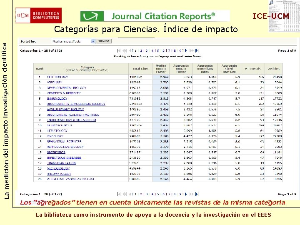Screen dimensions: 300x225
Task: Open page 3 link above the table
Action: (147, 51)
